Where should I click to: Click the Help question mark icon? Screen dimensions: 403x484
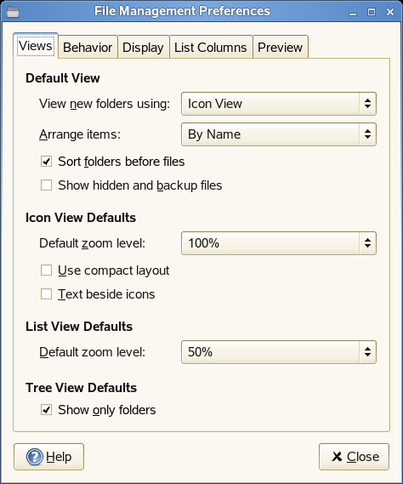pyautogui.click(x=35, y=457)
